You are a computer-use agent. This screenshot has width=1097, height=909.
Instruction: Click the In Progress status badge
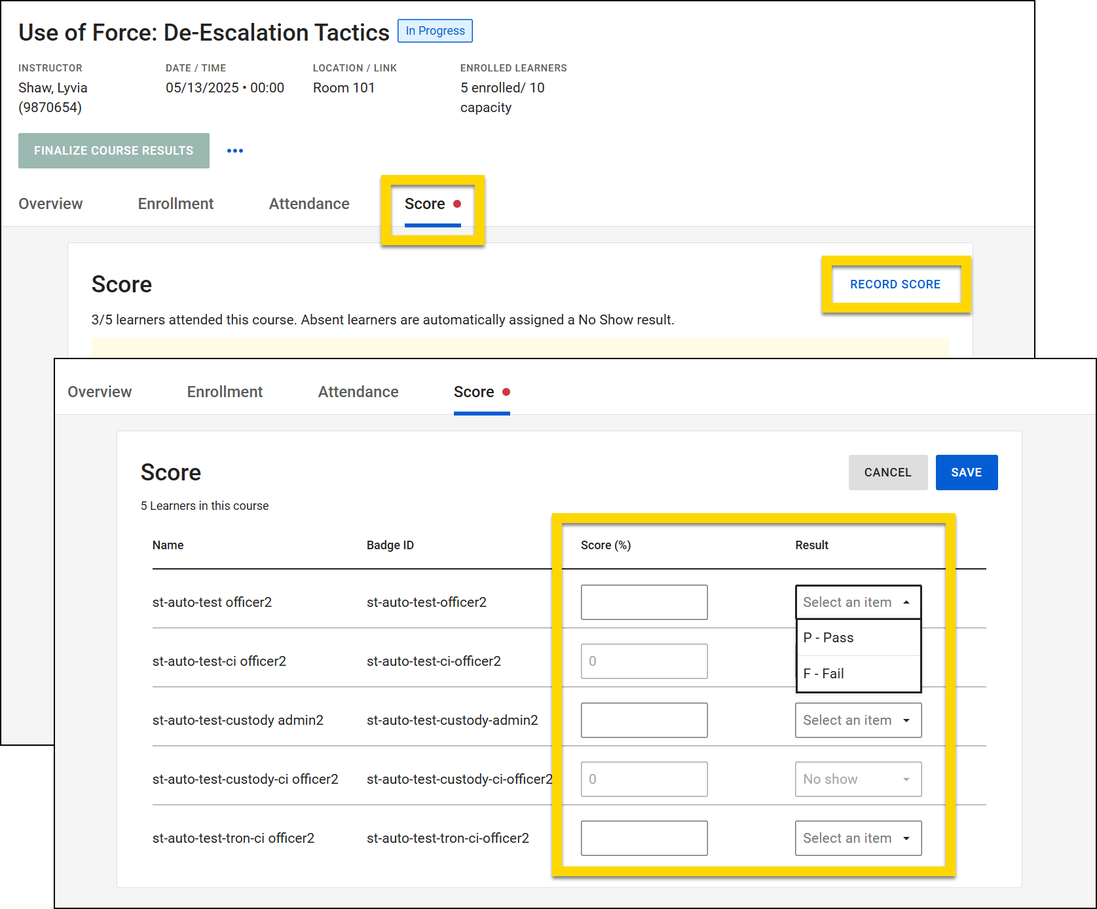(434, 31)
